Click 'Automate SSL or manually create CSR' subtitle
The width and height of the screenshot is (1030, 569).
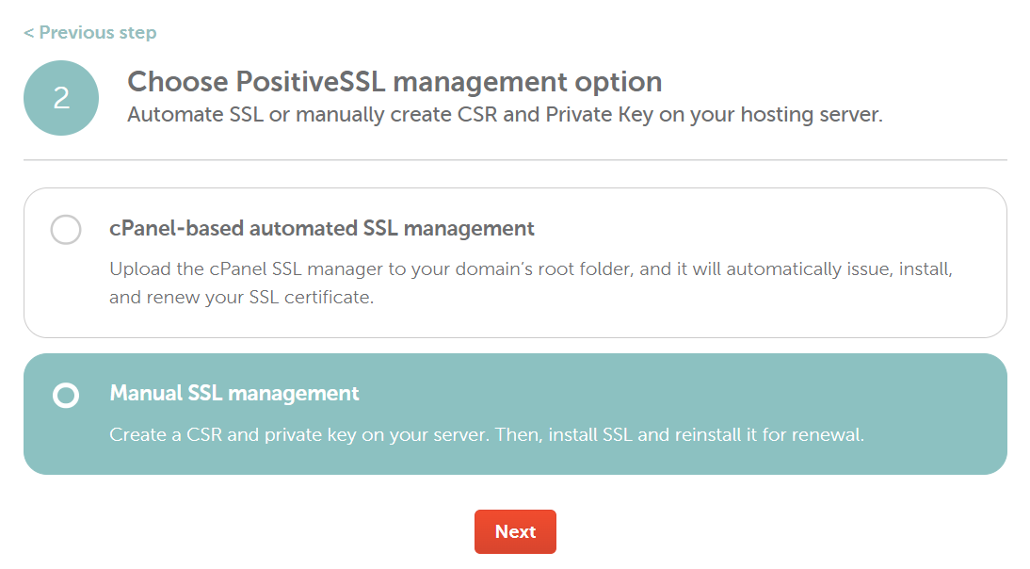tap(506, 114)
